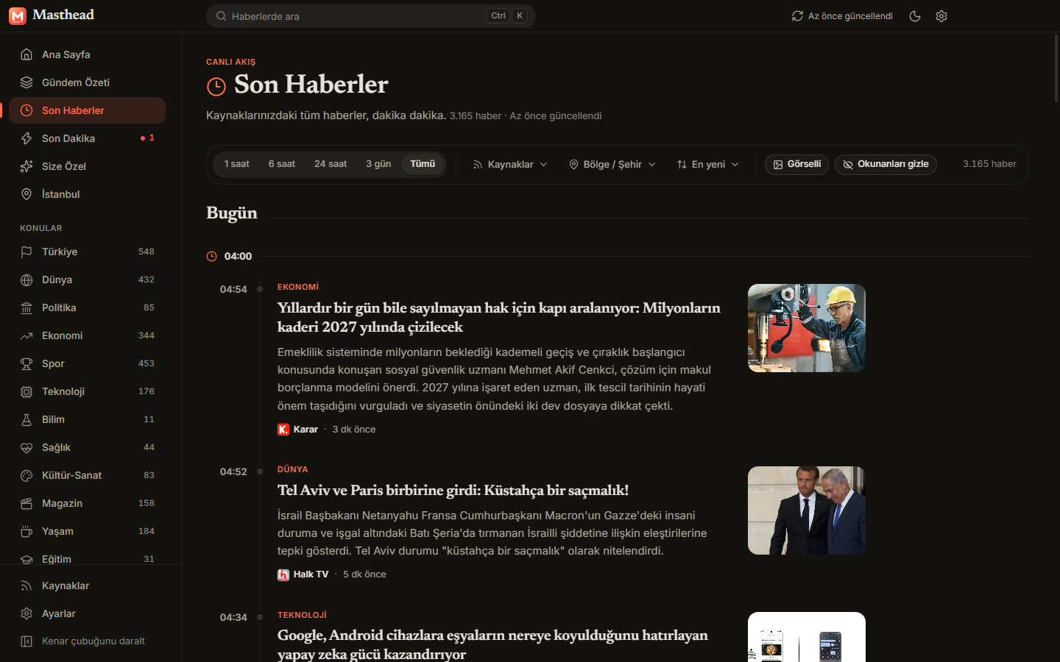1060x662 pixels.
Task: Select the 3 gün time tab
Action: pyautogui.click(x=378, y=164)
